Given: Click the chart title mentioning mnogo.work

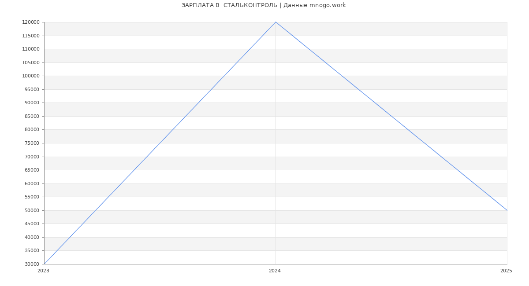Looking at the screenshot, I should pos(264,5).
